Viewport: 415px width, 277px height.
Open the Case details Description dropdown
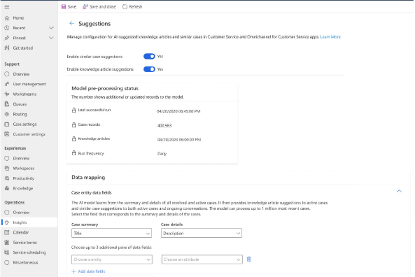tap(201, 233)
